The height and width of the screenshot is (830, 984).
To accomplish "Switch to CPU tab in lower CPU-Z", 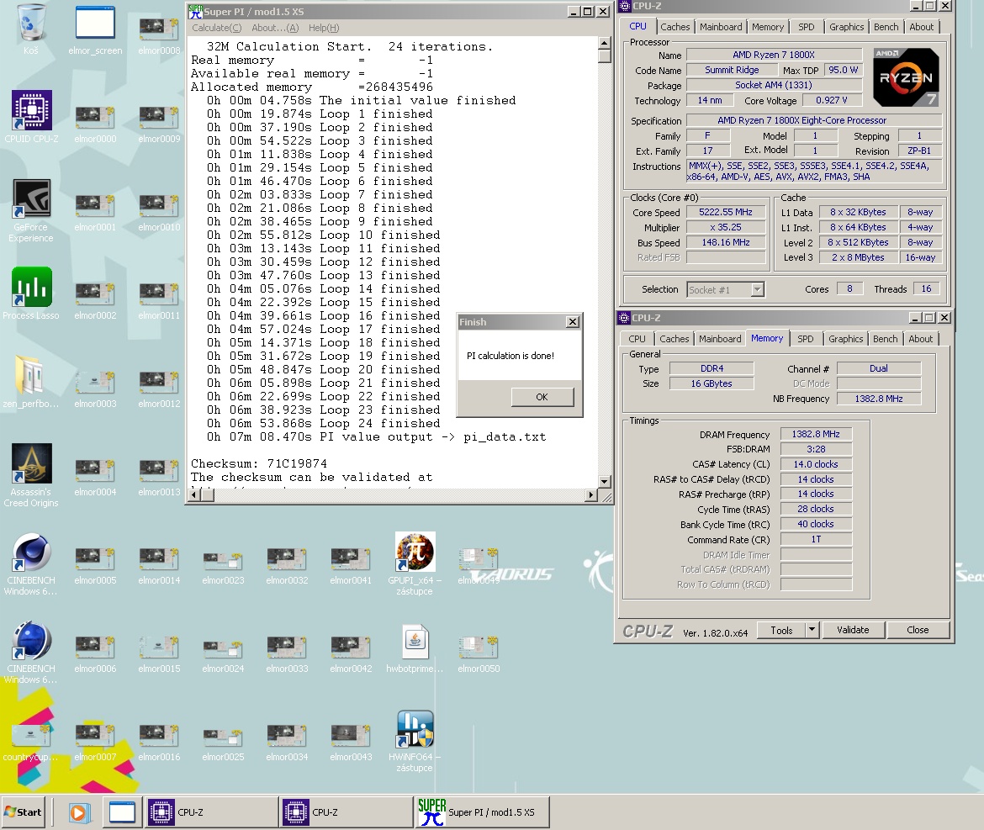I will (x=637, y=339).
